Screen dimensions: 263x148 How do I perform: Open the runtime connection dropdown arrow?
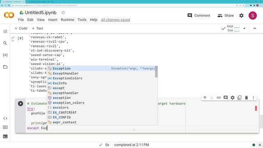(x=244, y=28)
